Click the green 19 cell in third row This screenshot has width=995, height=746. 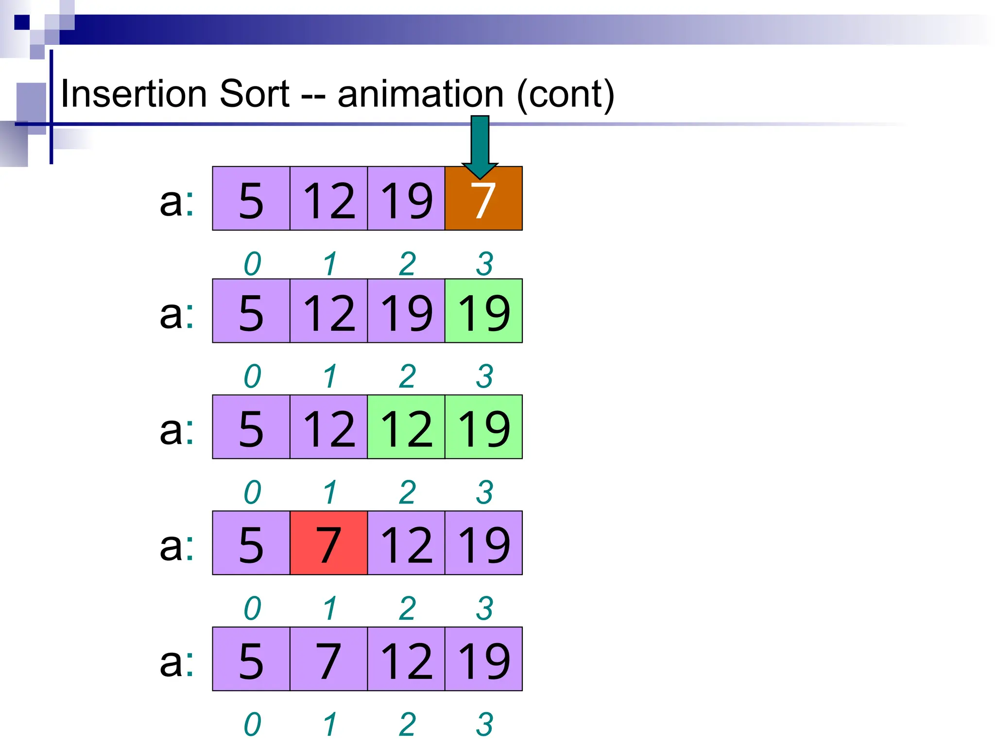pyautogui.click(x=483, y=427)
